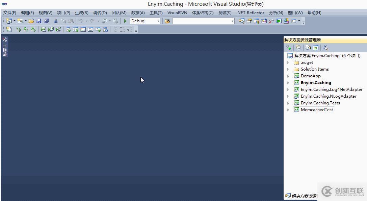Open the 帮助(H) menu
This screenshot has height=201, width=367.
(314, 12)
